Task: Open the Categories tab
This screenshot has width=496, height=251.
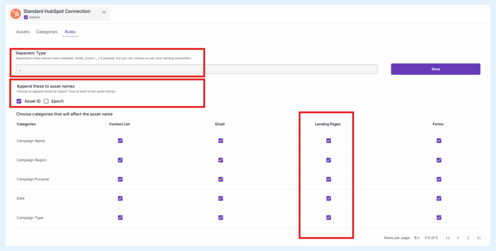Action: [x=46, y=32]
